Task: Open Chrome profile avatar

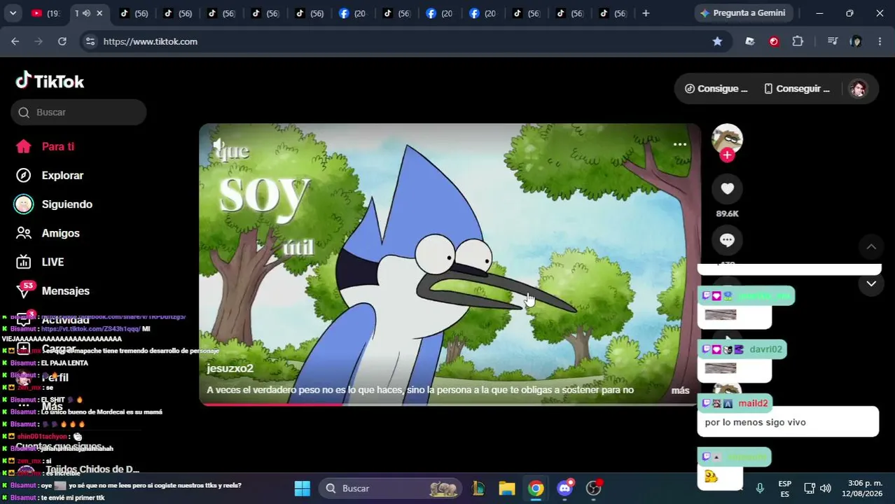Action: (856, 41)
